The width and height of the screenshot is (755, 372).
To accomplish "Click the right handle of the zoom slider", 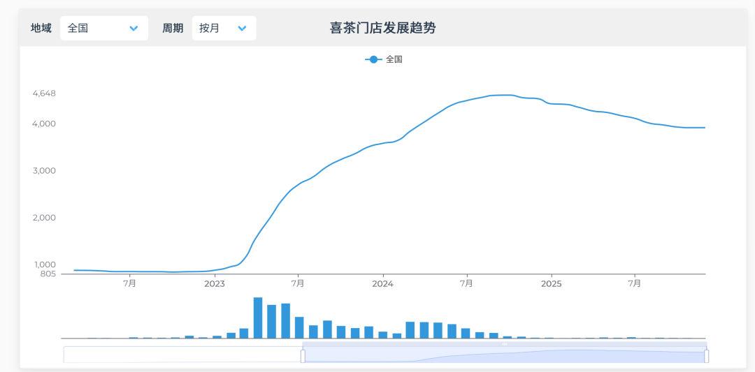I will 706,356.
